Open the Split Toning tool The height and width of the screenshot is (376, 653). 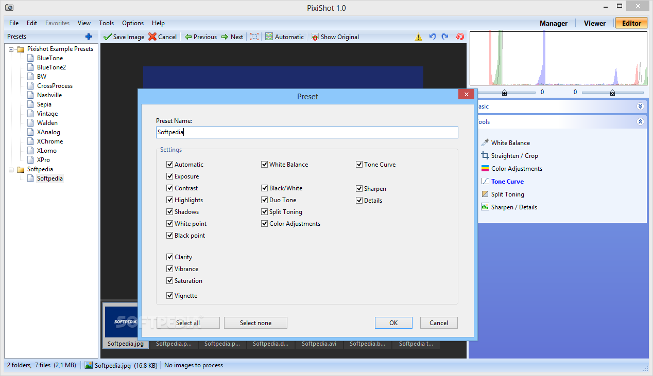click(502, 194)
